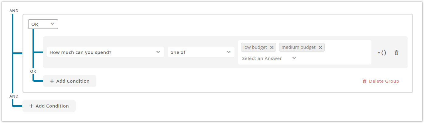424x123 pixels.
Task: Expand the 'How much can you spend?' question dropdown
Action: pos(105,52)
